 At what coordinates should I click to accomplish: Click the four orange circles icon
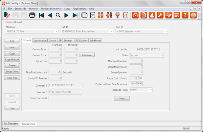click(x=101, y=15)
